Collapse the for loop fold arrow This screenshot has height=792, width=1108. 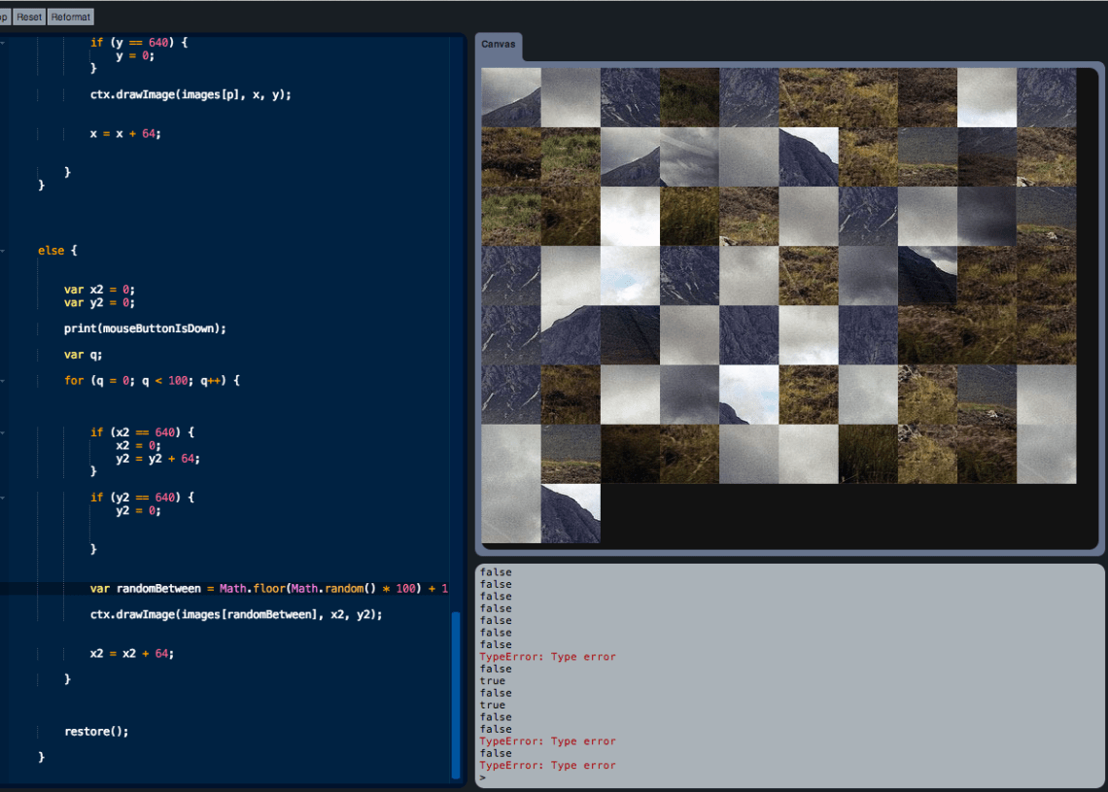click(4, 380)
